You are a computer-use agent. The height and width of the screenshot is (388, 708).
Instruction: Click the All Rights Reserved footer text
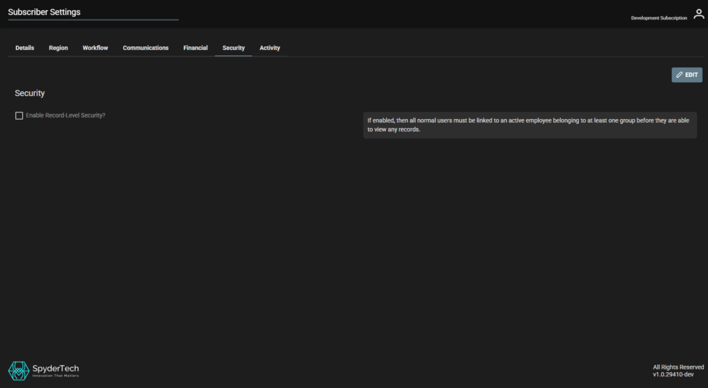click(x=678, y=367)
